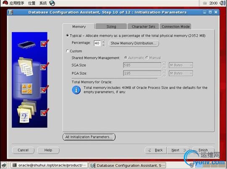Screen dimensions: 227x169
Task: Switch to the Memory tab
Action: pos(79,26)
